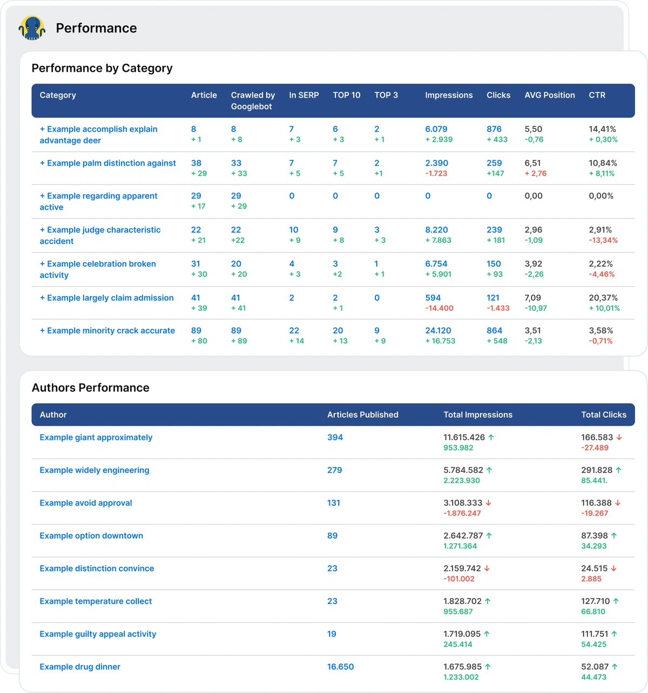Click the green up arrow beside 1.719.095

[487, 634]
